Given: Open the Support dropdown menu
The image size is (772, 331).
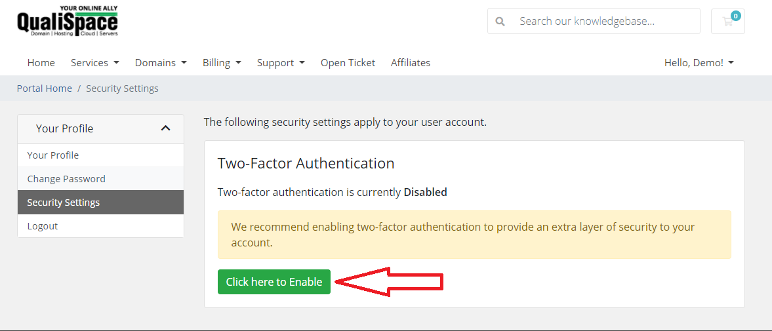Looking at the screenshot, I should (x=281, y=63).
